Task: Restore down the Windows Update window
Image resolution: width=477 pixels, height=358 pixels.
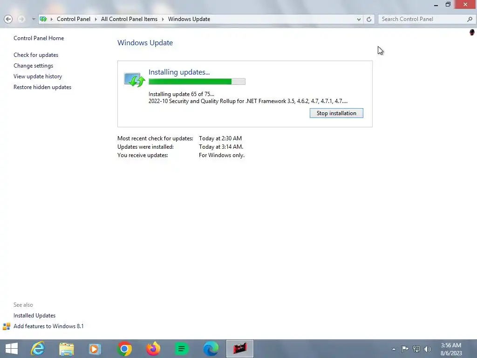Action: (x=448, y=5)
